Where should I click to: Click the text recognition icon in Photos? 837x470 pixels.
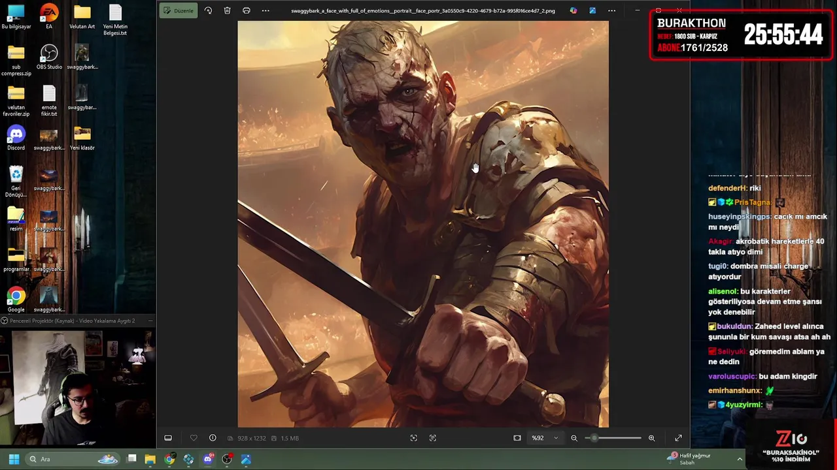(433, 438)
